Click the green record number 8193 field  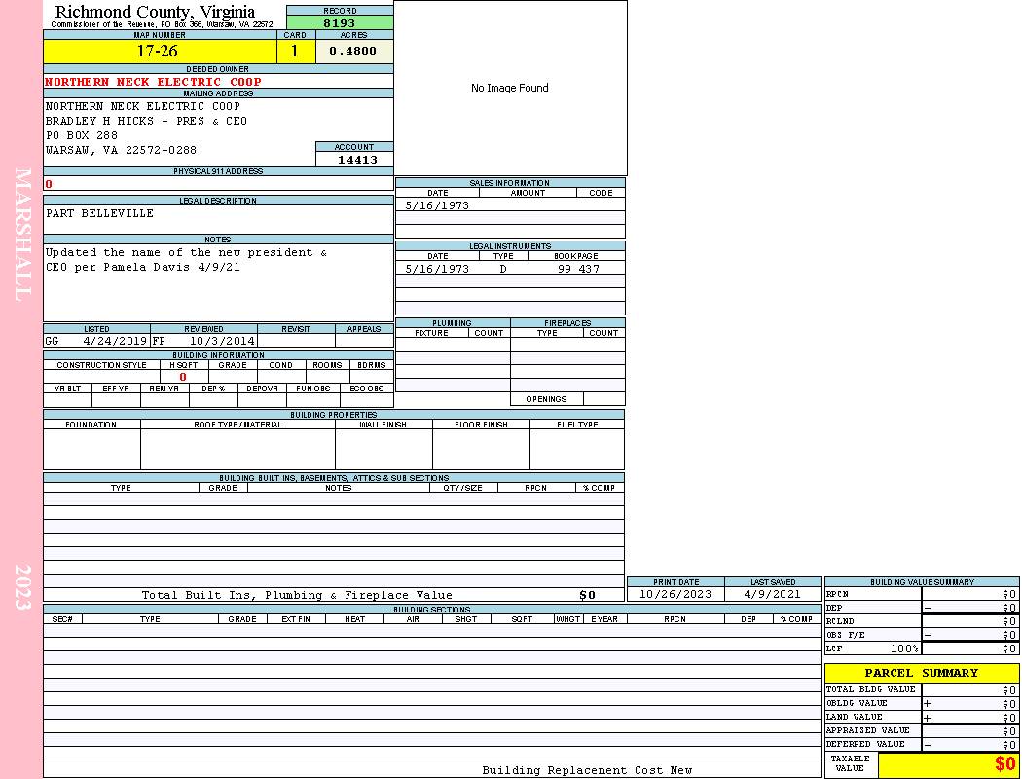tap(340, 22)
